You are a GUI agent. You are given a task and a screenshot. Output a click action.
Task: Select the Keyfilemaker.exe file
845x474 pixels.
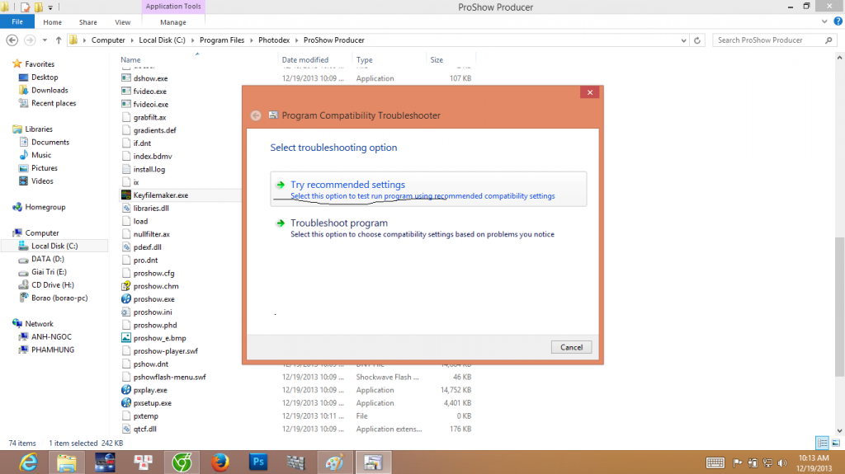pyautogui.click(x=161, y=195)
